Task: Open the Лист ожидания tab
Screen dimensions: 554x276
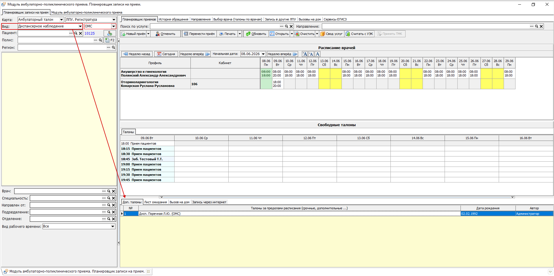Action: click(155, 202)
